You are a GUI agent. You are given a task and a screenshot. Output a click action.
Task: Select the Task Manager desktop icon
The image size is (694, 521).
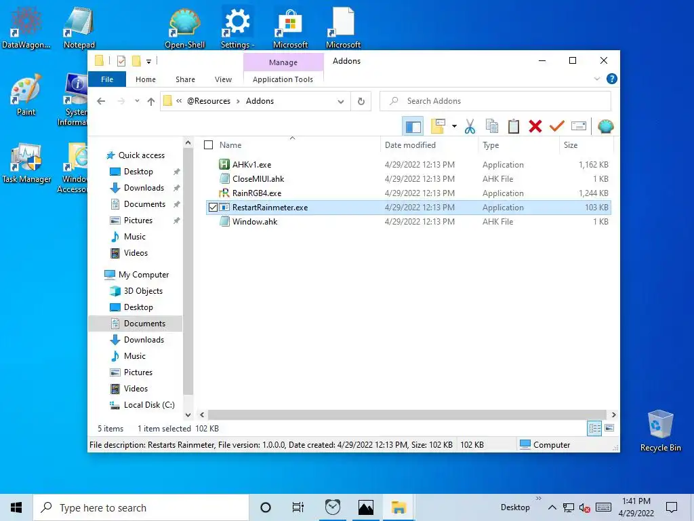tap(26, 163)
